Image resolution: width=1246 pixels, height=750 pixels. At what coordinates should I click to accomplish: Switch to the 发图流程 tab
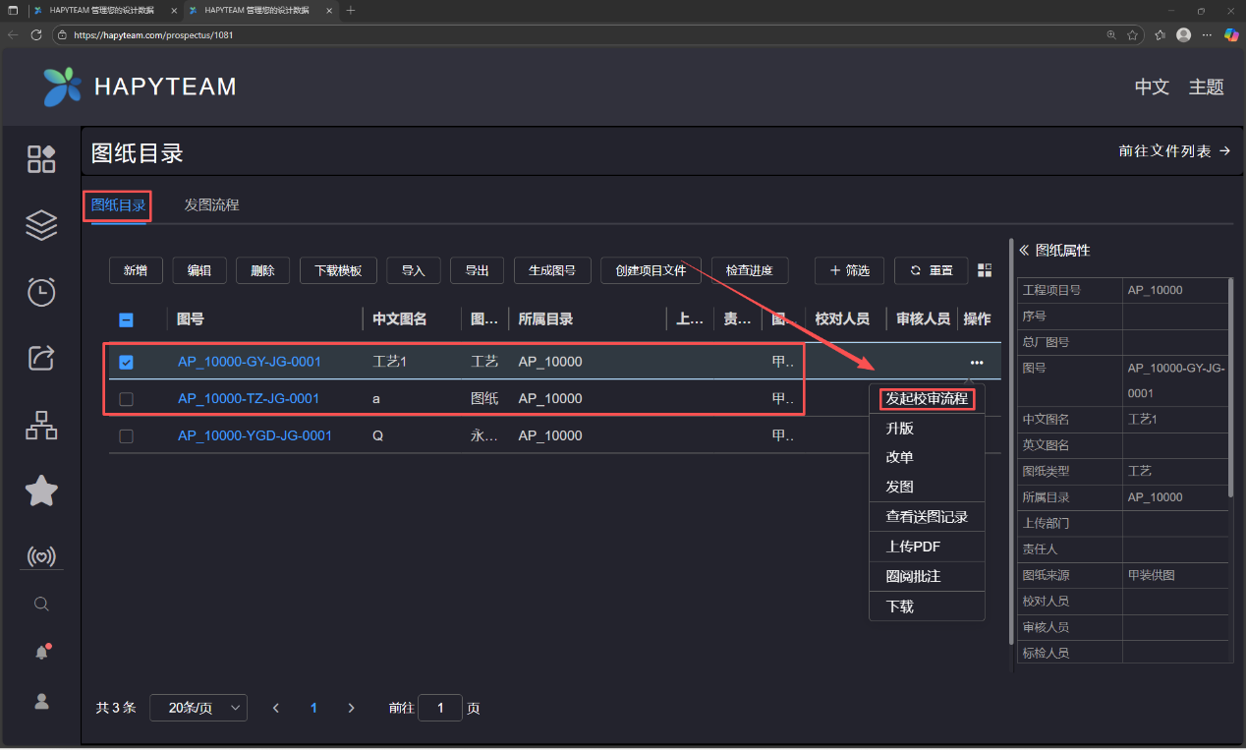click(x=211, y=205)
